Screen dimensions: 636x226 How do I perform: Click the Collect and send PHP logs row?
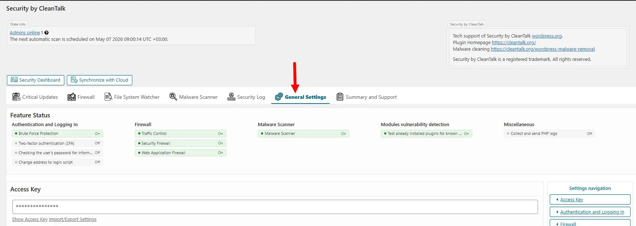click(549, 133)
